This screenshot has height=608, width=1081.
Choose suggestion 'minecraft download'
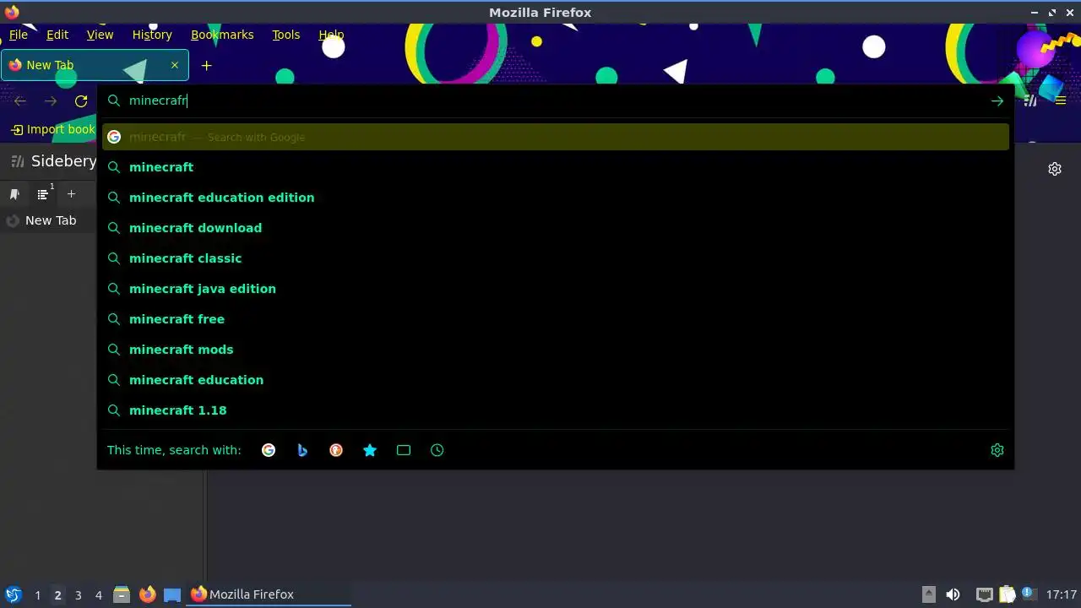(x=556, y=228)
